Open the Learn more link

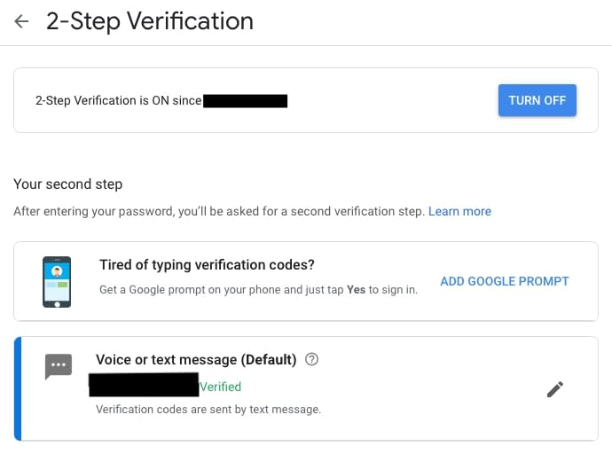click(459, 211)
